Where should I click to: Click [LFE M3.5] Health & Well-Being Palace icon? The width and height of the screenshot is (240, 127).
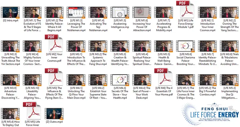pyautogui.click(x=164, y=46)
